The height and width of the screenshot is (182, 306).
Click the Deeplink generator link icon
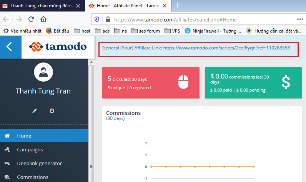(x=7, y=163)
